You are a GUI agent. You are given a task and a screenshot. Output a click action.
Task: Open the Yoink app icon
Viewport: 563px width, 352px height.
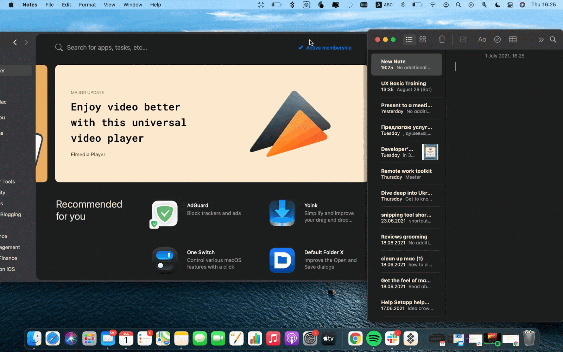tap(282, 213)
